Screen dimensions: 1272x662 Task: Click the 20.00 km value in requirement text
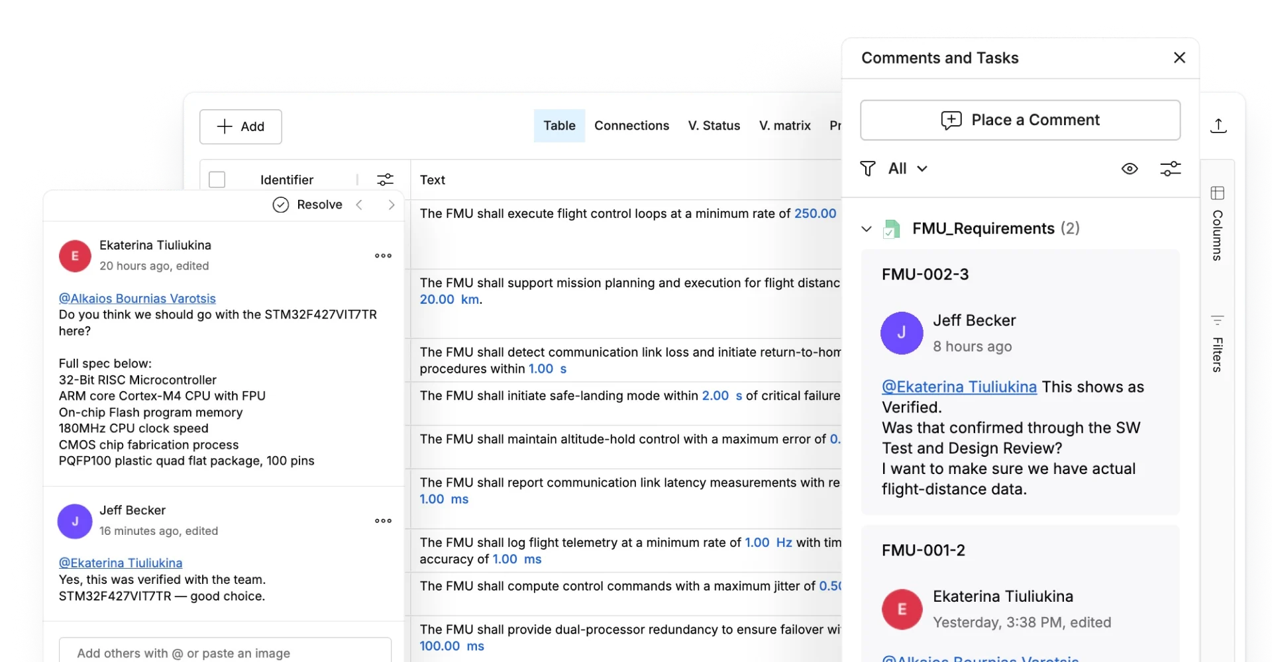[450, 299]
